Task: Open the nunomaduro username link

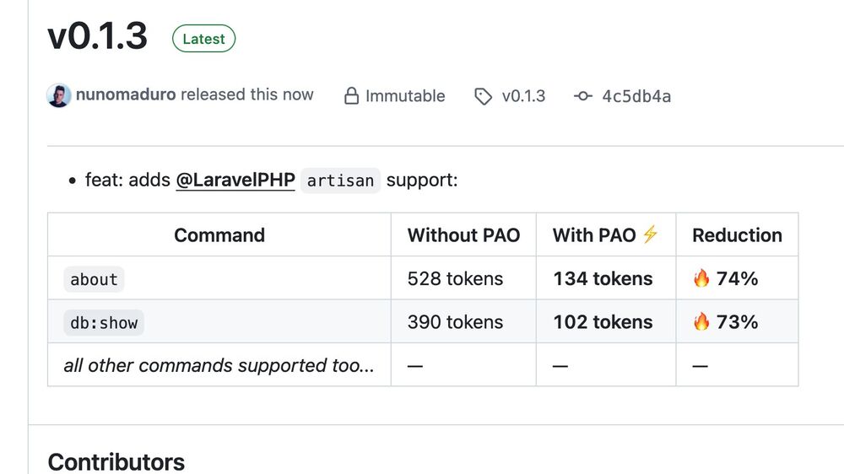Action: click(126, 94)
